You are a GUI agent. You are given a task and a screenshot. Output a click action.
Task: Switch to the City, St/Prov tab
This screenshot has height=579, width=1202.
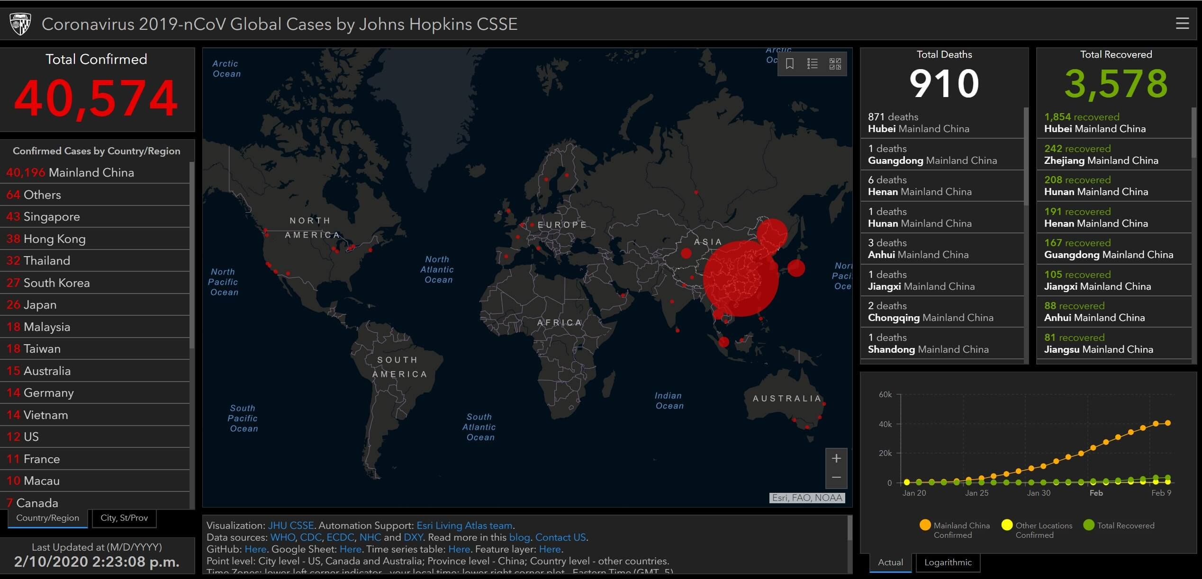coord(124,518)
